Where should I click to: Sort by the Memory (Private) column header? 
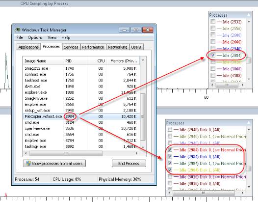coord(124,61)
